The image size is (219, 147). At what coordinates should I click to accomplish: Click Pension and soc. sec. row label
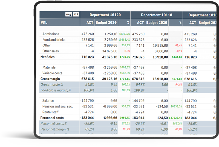click(57, 106)
